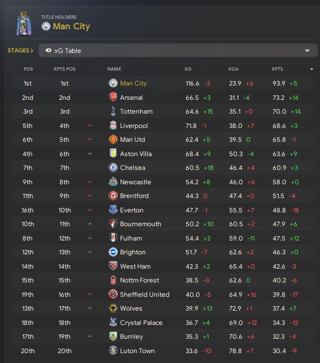This screenshot has height=363, width=320.
Task: Sort table by XG column header
Action: click(x=188, y=69)
